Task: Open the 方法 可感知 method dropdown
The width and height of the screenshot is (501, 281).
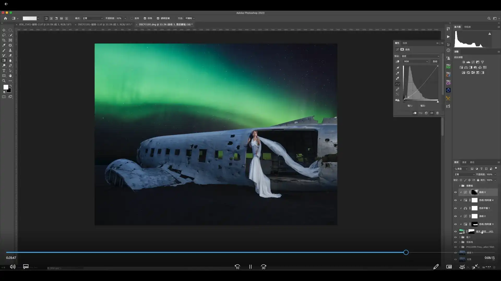Action: pos(190,18)
